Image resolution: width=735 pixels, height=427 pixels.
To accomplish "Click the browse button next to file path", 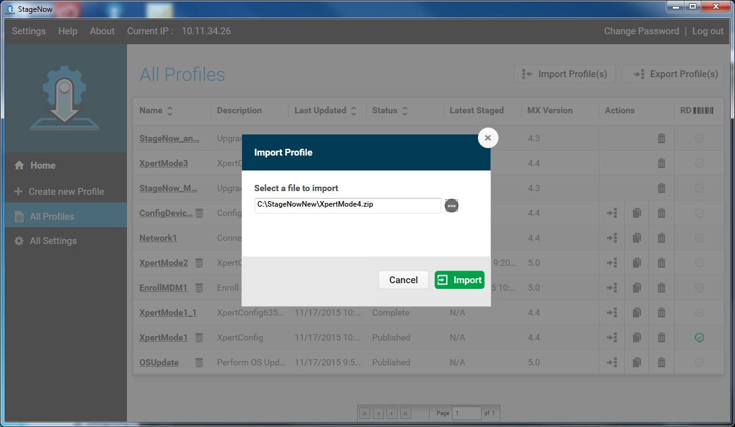I will click(x=452, y=205).
